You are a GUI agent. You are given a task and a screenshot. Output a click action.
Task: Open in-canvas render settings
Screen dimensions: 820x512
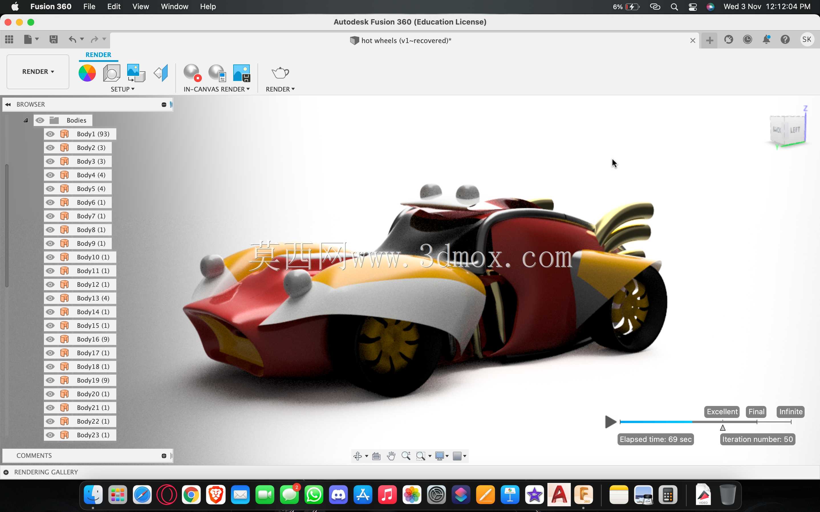click(x=217, y=73)
